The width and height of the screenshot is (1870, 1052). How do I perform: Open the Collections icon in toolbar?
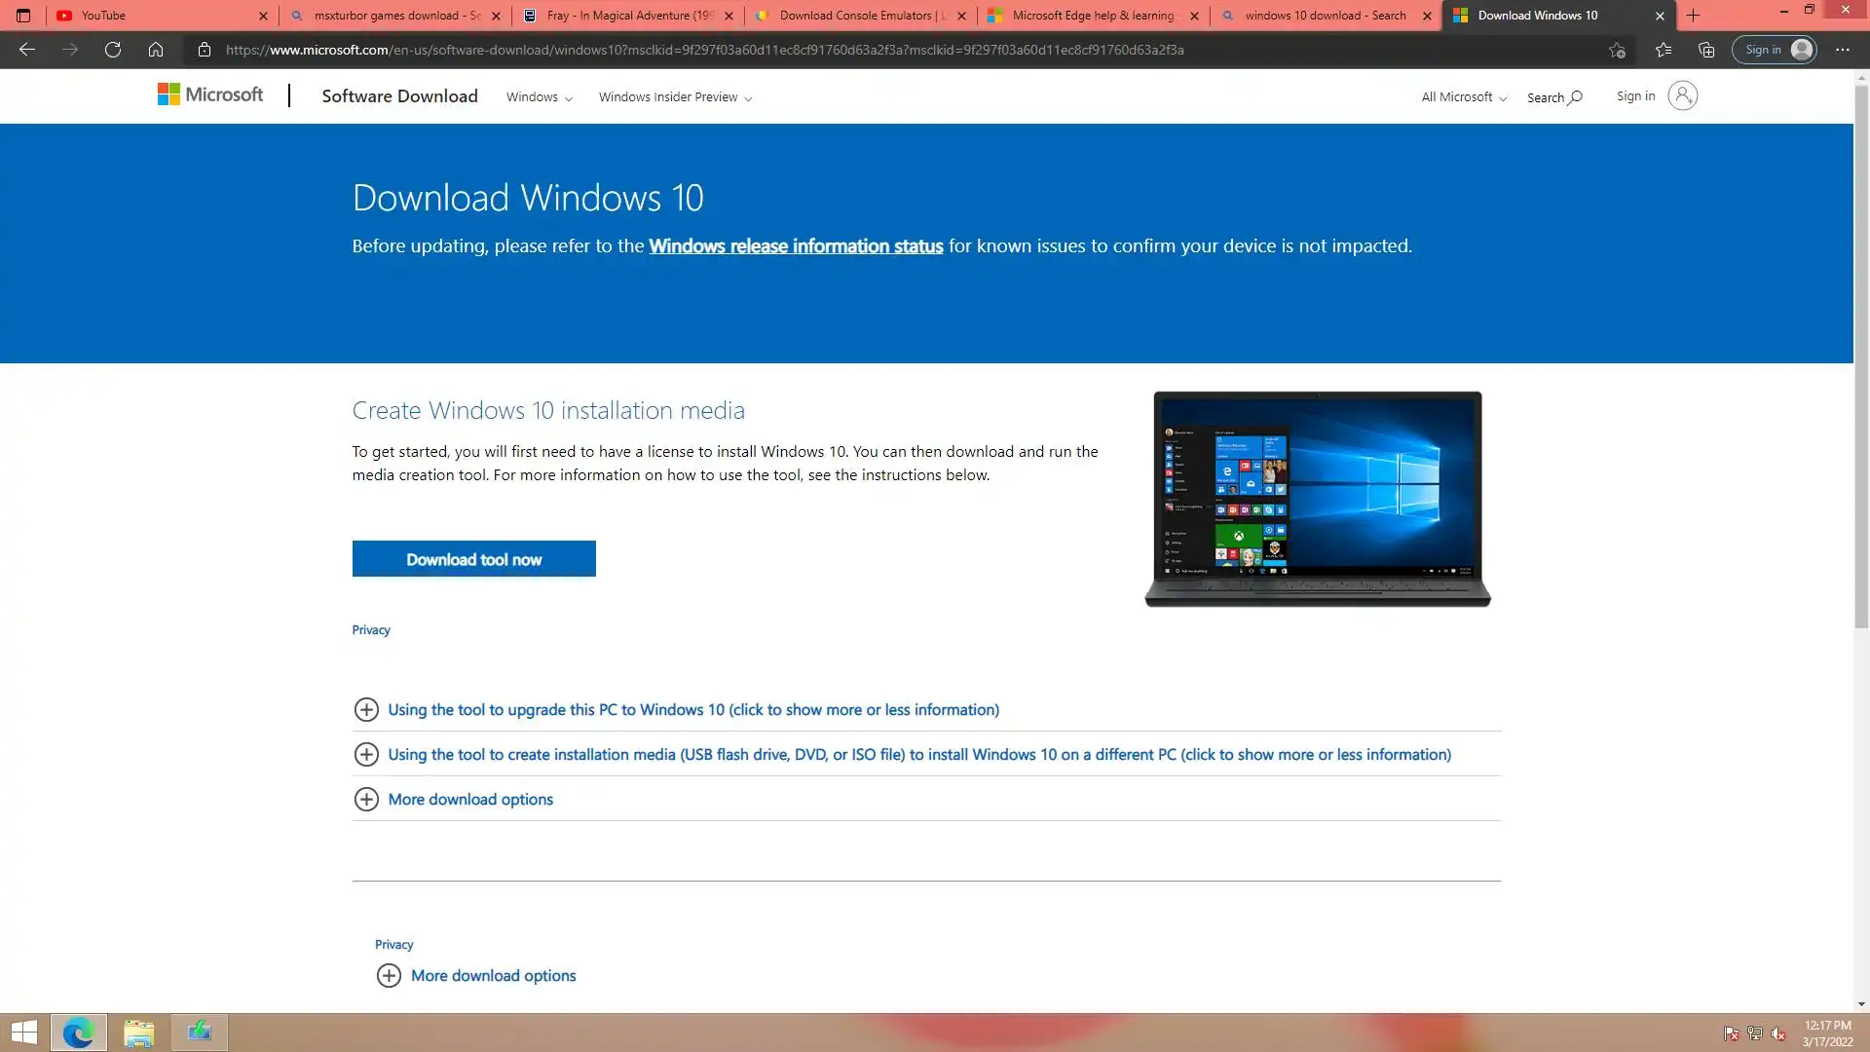pos(1705,50)
